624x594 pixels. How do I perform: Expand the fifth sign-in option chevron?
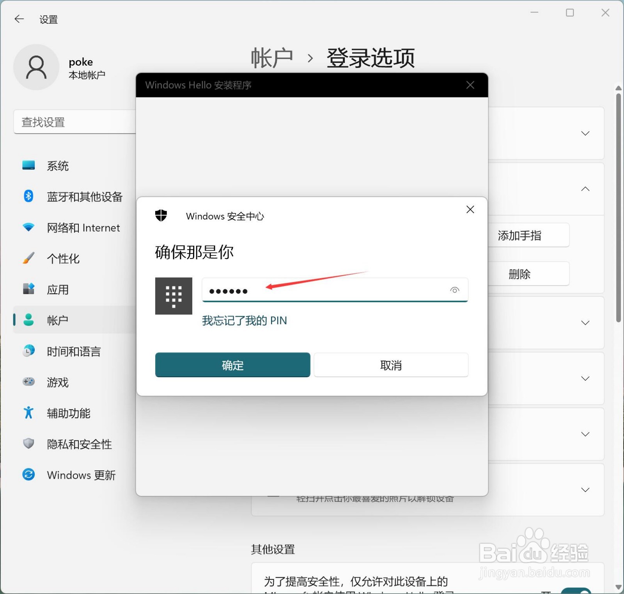point(585,434)
